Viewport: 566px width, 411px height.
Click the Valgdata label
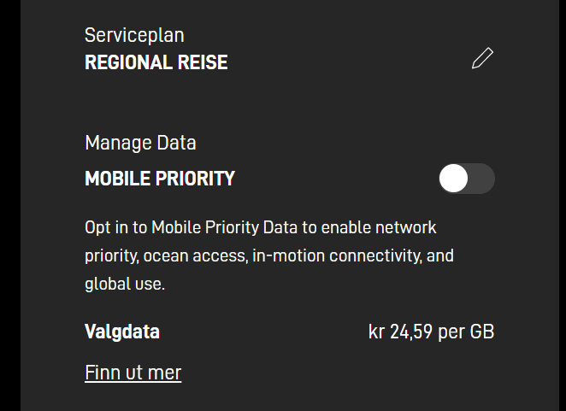(122, 332)
